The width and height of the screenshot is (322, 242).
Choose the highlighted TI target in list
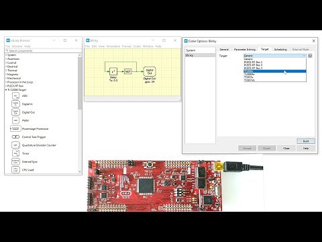click(x=275, y=71)
